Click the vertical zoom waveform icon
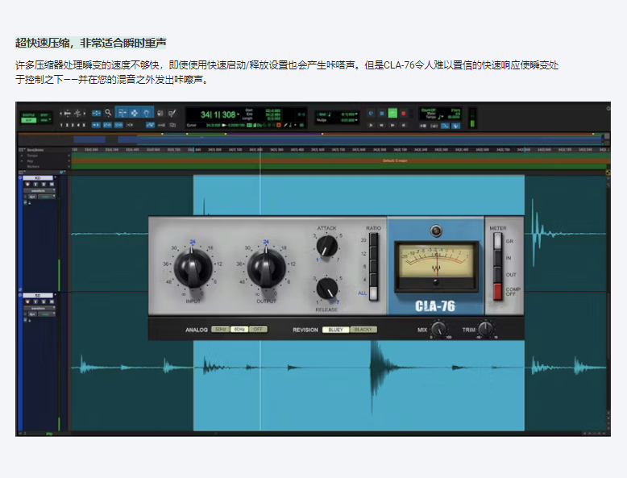Viewport: 627px width, 478px height. point(77,114)
